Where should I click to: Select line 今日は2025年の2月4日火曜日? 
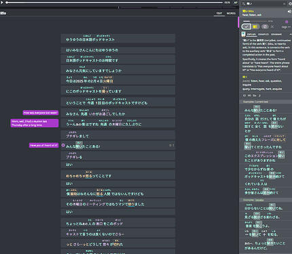[118, 80]
